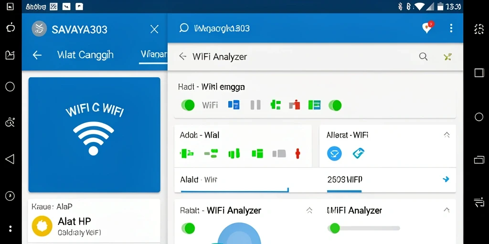Toggle the green switch under Ralalt - WiFi Analyzer
This screenshot has height=244, width=489.
(188, 228)
